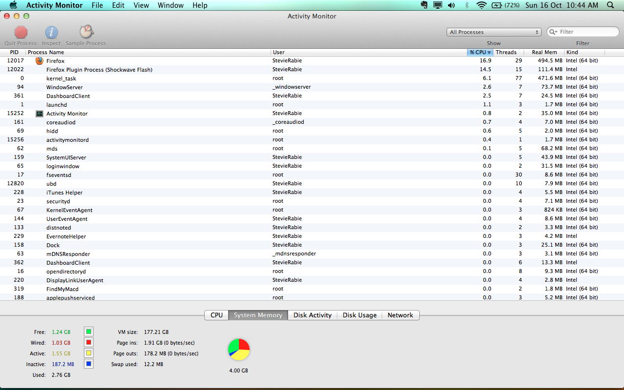
Task: Switch to the Disk Usage tab
Action: tap(360, 315)
